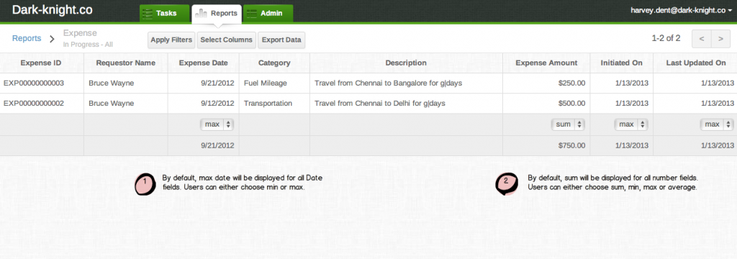This screenshot has width=737, height=259.
Task: Click annotation marker number 1
Action: pyautogui.click(x=145, y=183)
